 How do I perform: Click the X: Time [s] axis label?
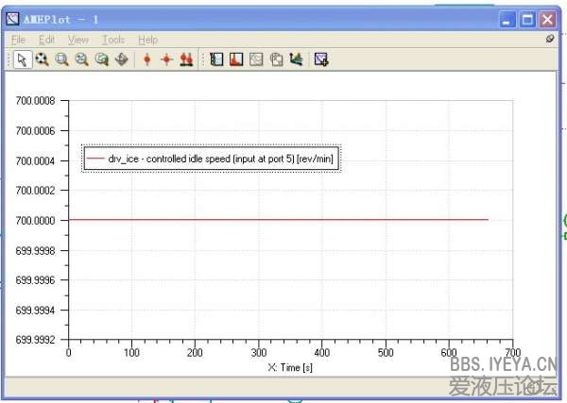pyautogui.click(x=290, y=367)
